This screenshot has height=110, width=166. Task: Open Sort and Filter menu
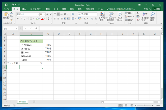click(145, 17)
